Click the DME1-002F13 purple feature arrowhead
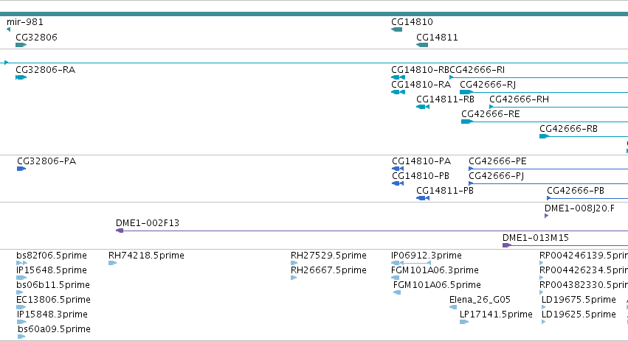This screenshot has height=341, width=628. tap(120, 231)
